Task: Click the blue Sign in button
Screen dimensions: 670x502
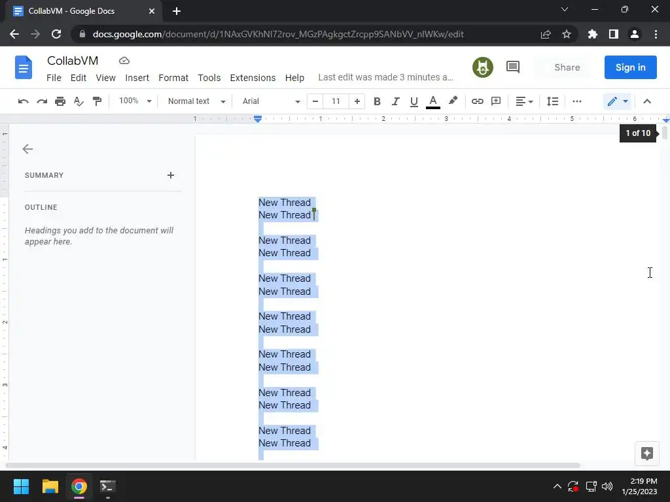Action: (630, 67)
